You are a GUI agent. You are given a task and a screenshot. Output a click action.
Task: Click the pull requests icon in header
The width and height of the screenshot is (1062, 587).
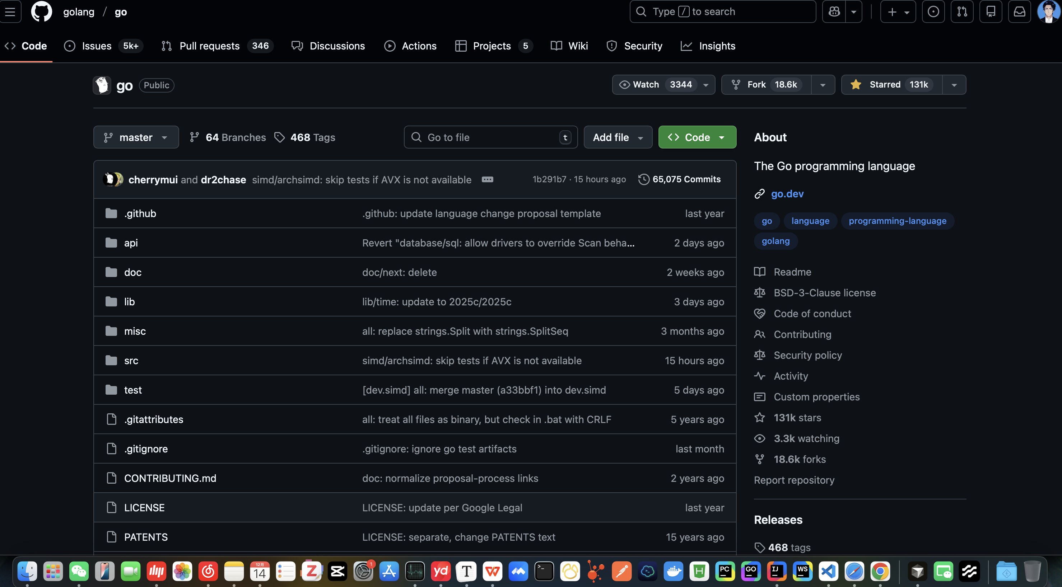tap(962, 11)
